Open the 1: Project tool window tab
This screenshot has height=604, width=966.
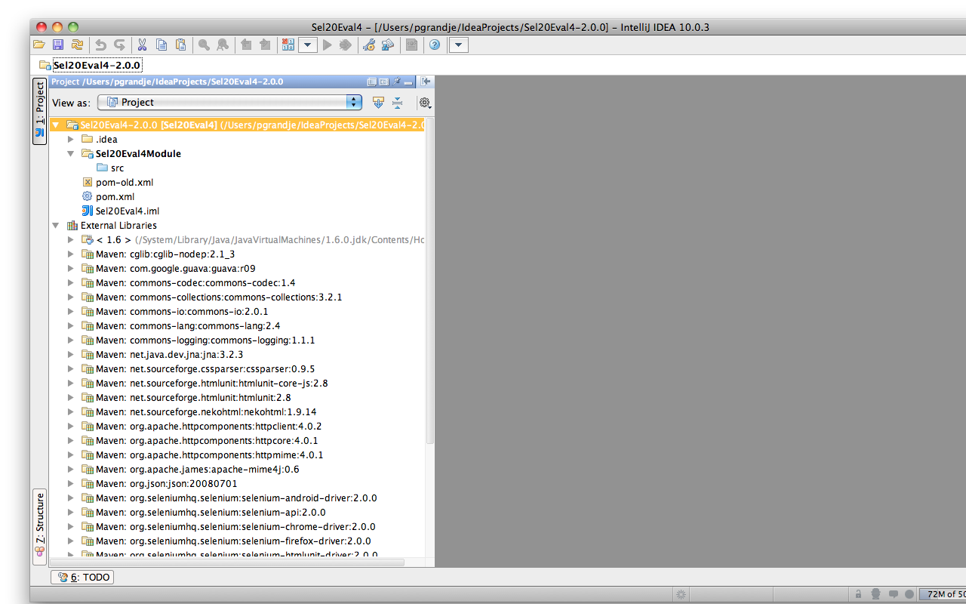coord(40,111)
